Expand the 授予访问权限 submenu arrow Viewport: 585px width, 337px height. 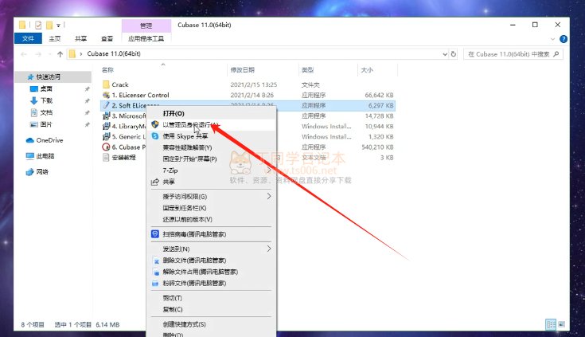pyautogui.click(x=269, y=196)
